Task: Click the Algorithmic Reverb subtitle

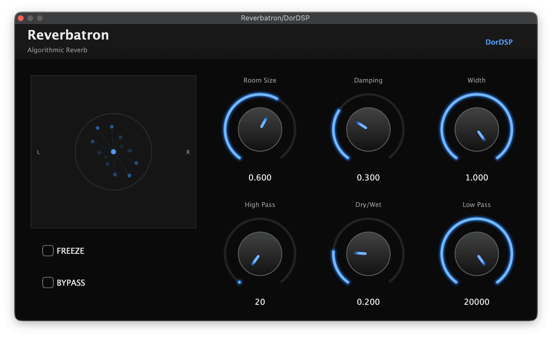Action: point(57,50)
